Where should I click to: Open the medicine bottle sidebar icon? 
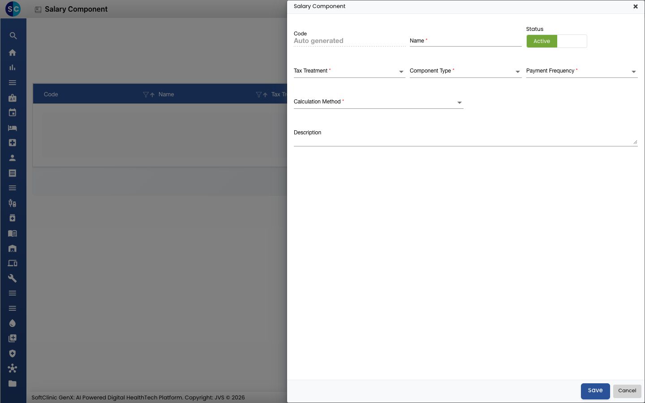pyautogui.click(x=13, y=218)
